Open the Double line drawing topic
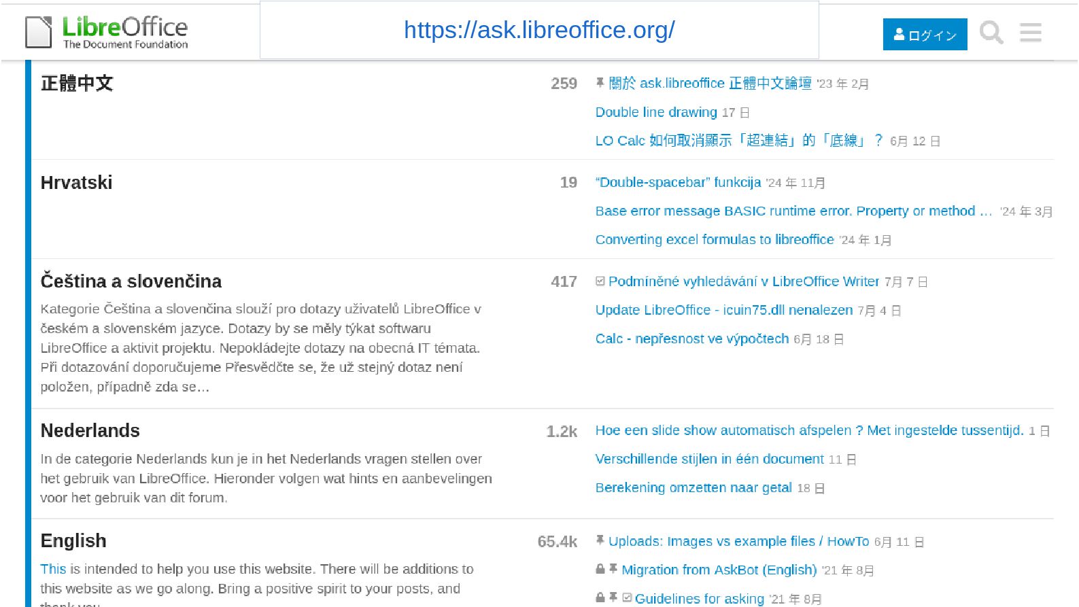 point(656,112)
